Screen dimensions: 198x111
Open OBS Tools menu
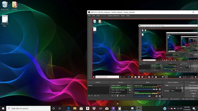tap(123, 16)
